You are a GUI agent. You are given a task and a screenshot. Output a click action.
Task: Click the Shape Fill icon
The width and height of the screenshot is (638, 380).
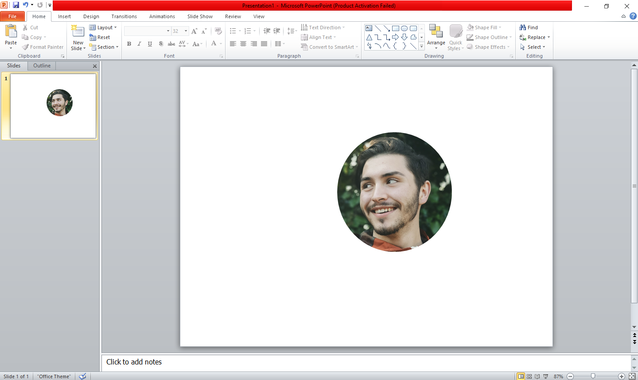[470, 27]
